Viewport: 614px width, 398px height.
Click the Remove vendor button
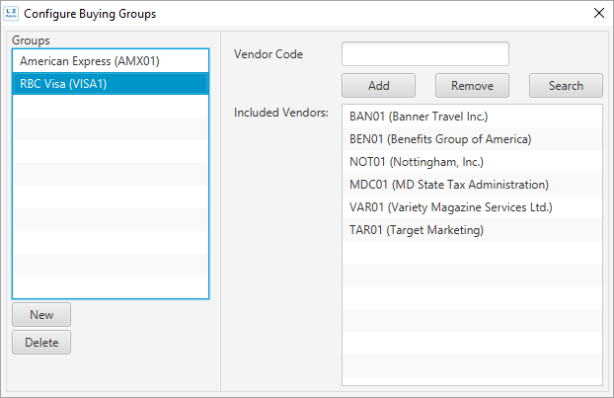(472, 85)
